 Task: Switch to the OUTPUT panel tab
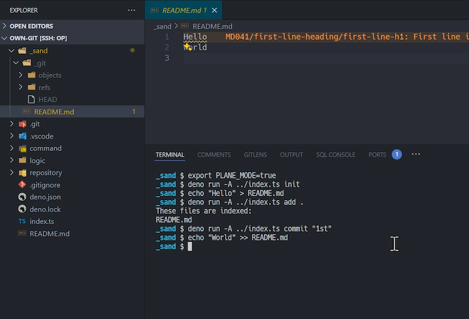tap(291, 155)
